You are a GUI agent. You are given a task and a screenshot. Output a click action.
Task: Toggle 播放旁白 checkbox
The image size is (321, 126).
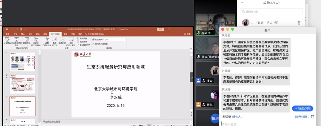click(x=78, y=39)
